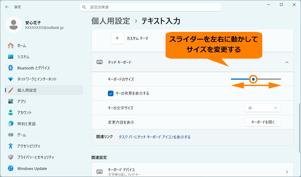The image size is (301, 177).
Task: Click the plus icon for カスタム テーマ
Action: 117,38
